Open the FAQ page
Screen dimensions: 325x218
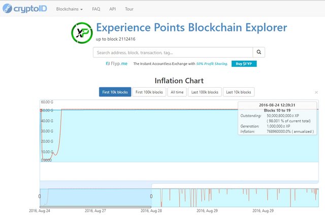(96, 9)
